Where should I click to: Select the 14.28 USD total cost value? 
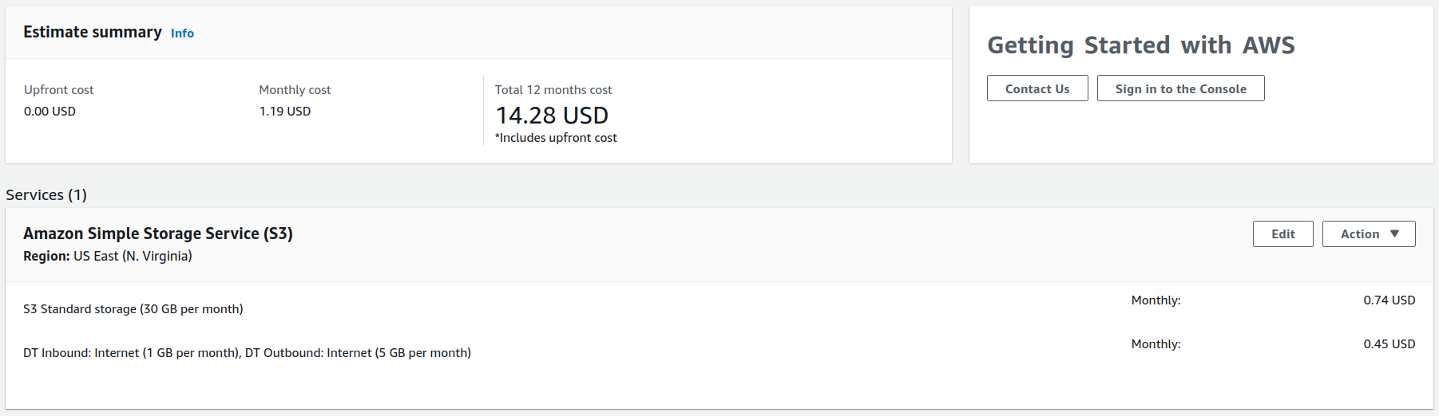(552, 116)
